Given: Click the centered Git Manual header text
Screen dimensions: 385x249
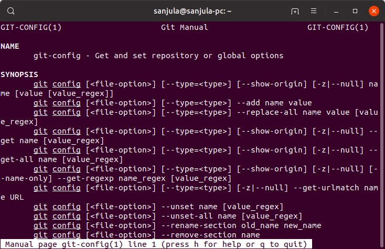Looking at the screenshot, I should pyautogui.click(x=185, y=27).
